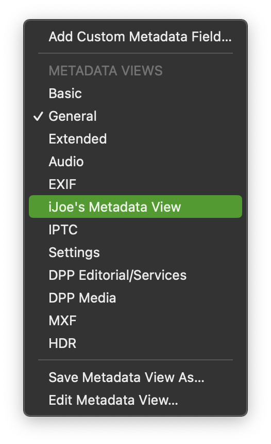Viewport: 271px width, 444px height.
Task: Select the checked General metadata view
Action: coord(135,116)
